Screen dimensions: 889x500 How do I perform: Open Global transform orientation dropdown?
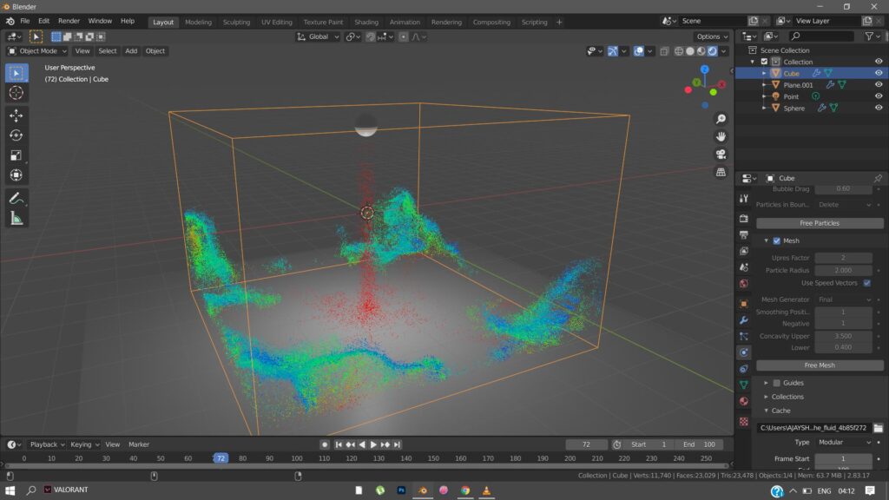click(318, 36)
